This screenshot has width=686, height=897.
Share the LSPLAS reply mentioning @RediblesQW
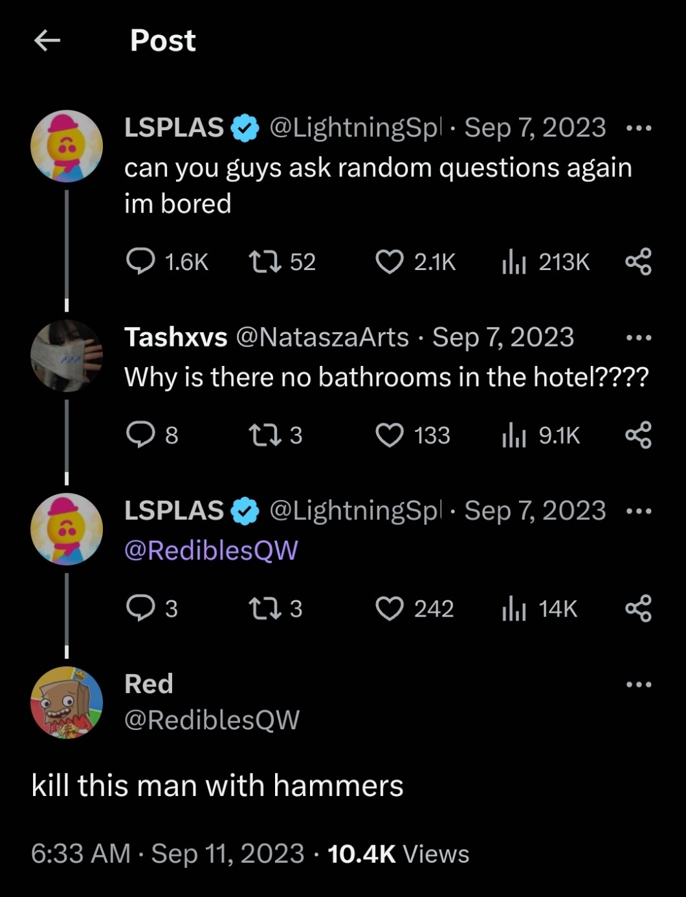(x=638, y=609)
